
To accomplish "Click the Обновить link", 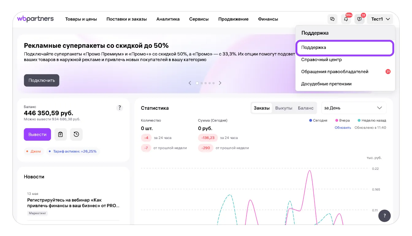I will point(343,128).
